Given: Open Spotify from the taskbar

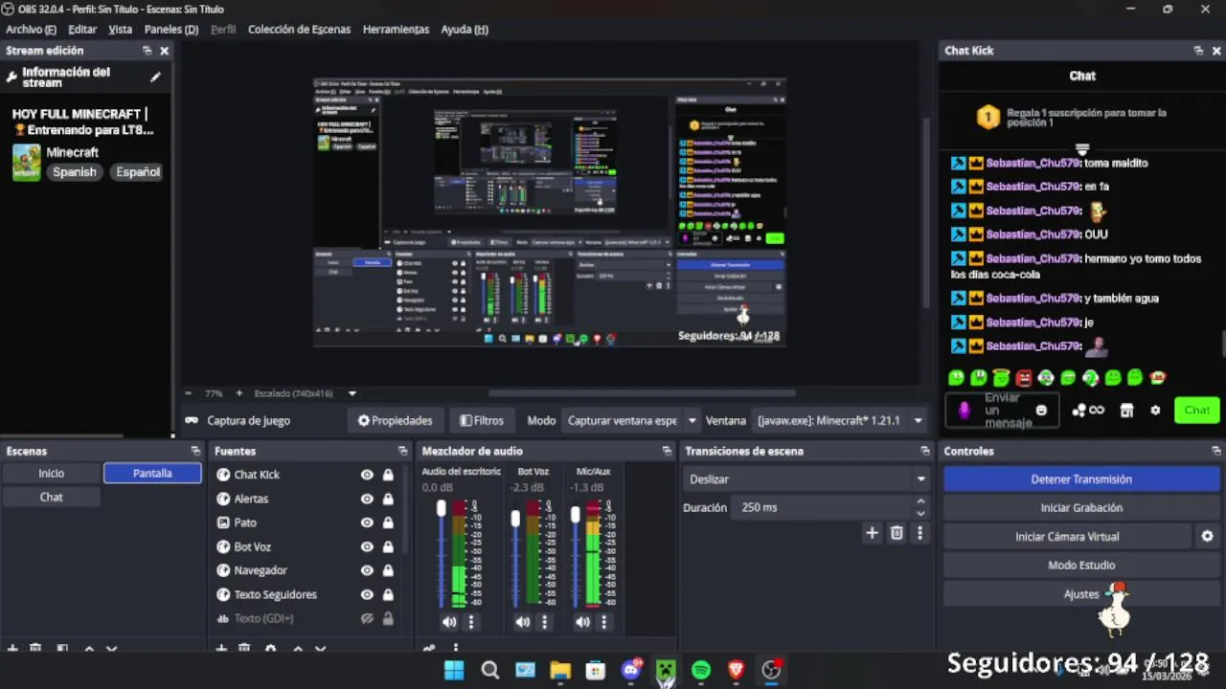Looking at the screenshot, I should coord(701,671).
